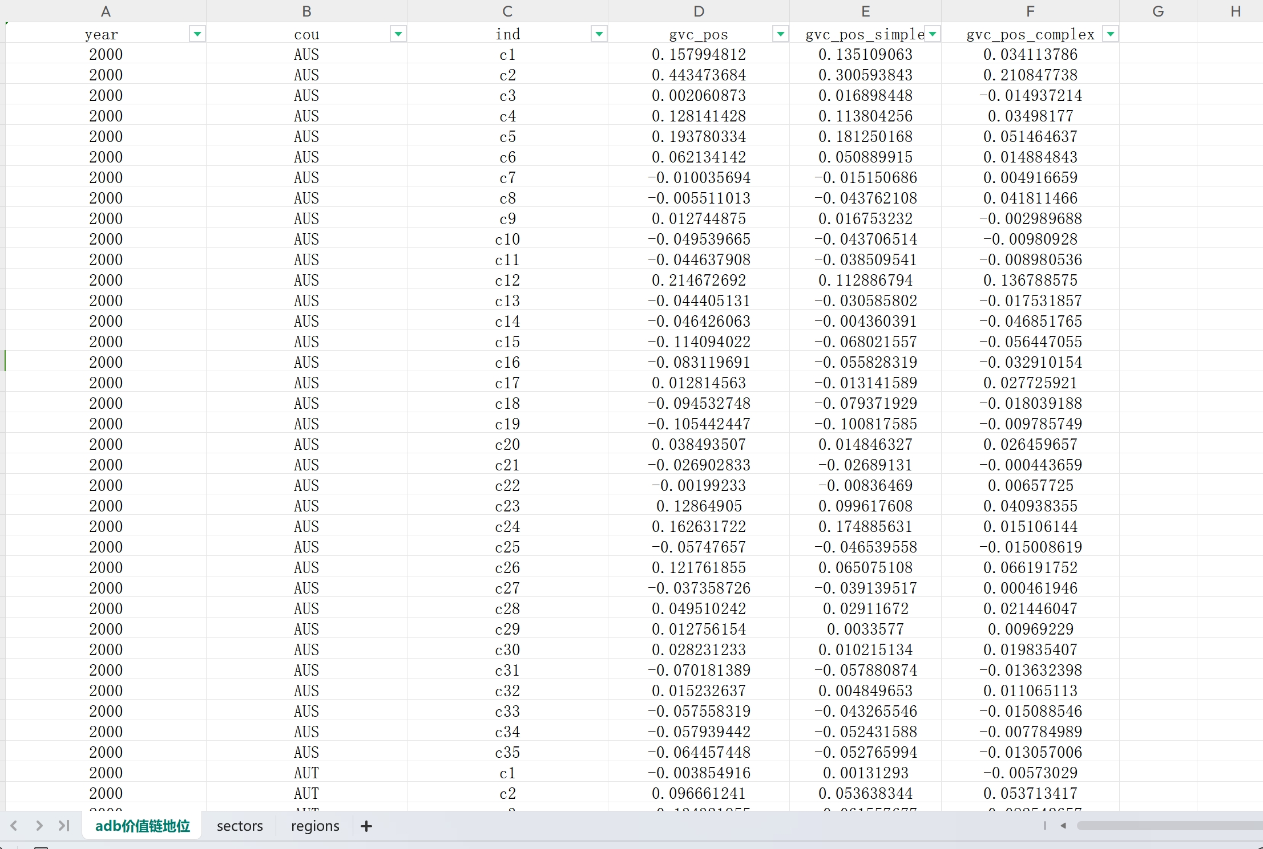Screen dimensions: 1263x849
Task: Select the adb价值链地位 sheet tab
Action: 142,826
